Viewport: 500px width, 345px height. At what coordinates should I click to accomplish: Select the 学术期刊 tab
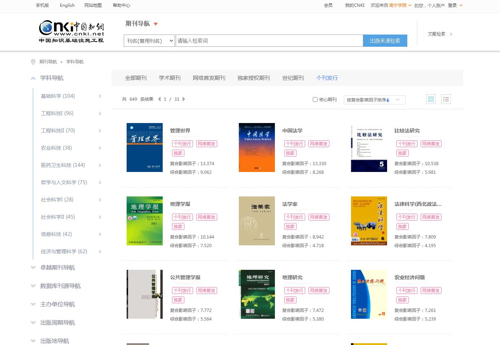pos(170,78)
